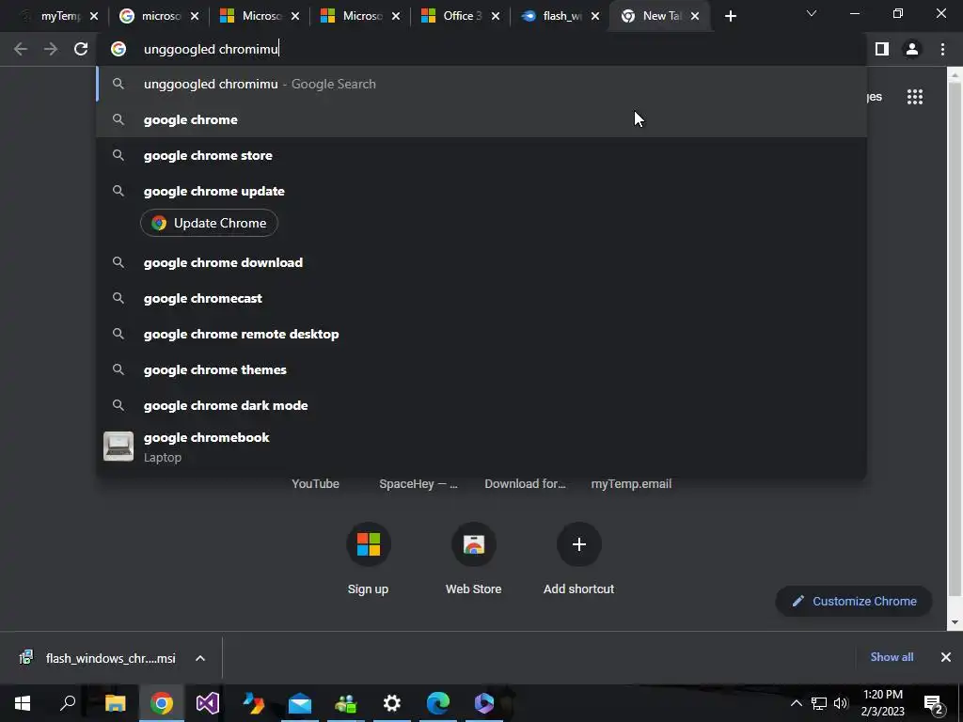The width and height of the screenshot is (963, 722).
Task: Click the Chrome taskbar icon
Action: (x=162, y=703)
